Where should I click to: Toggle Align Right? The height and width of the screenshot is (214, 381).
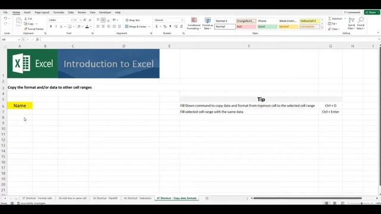point(108,26)
